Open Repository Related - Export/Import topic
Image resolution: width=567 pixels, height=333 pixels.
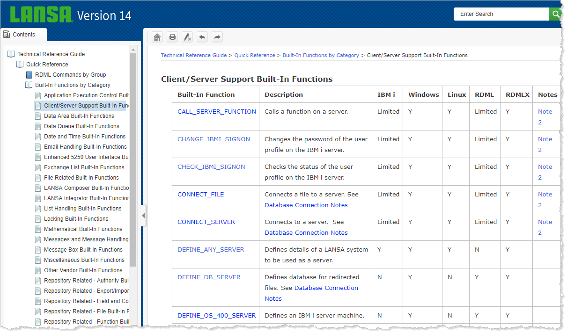87,291
